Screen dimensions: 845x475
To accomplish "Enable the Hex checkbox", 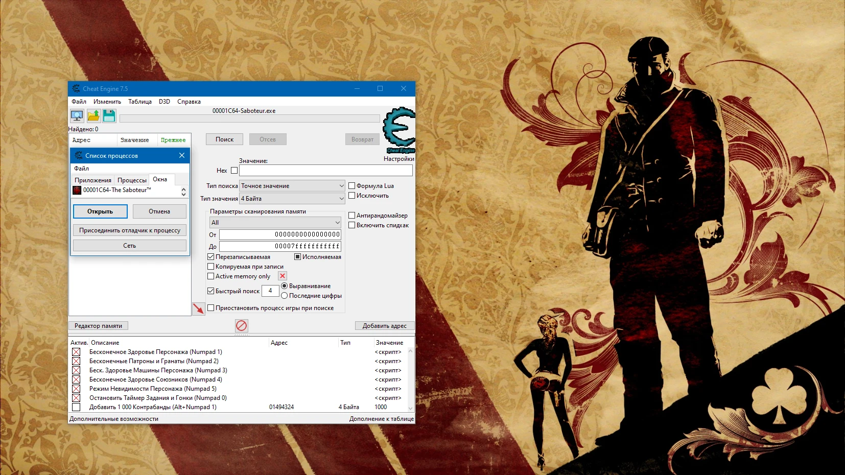I will pyautogui.click(x=234, y=170).
